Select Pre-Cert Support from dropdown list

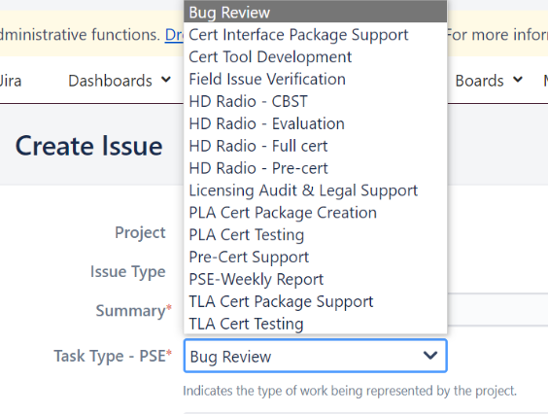click(315, 257)
